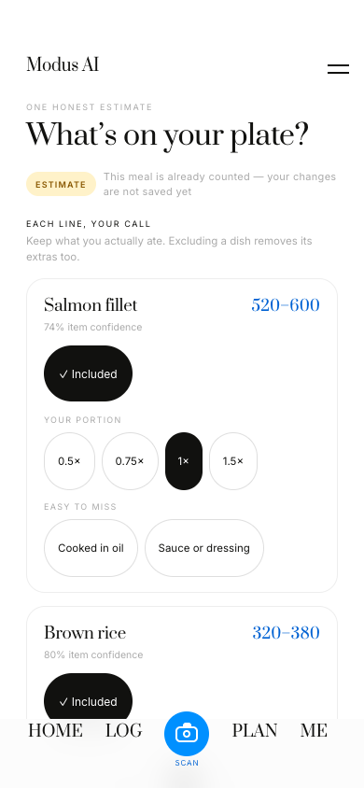This screenshot has width=364, height=788.
Task: Add the Sauce or dressing extra
Action: click(204, 548)
